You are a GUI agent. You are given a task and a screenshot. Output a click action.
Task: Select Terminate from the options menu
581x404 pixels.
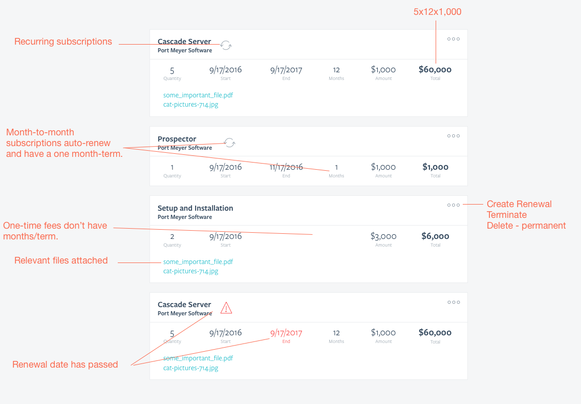click(x=507, y=215)
